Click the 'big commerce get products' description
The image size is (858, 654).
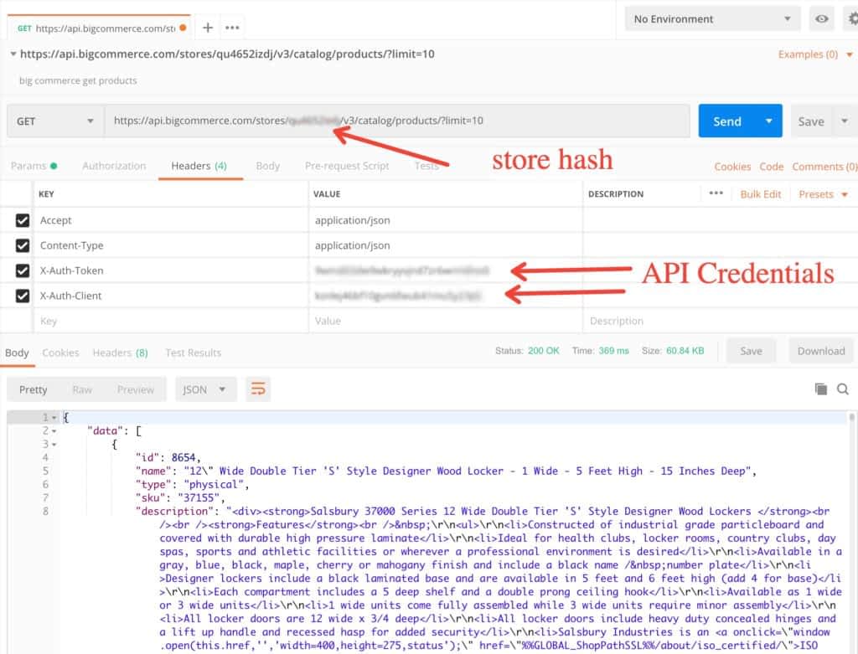78,80
